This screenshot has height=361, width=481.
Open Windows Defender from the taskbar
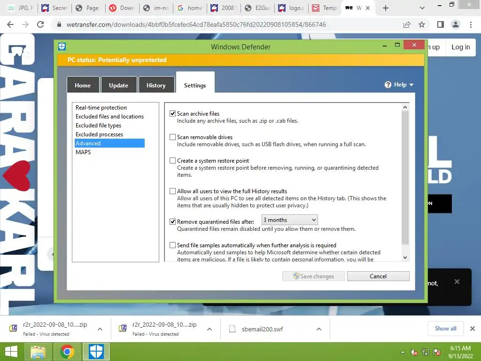point(96,352)
